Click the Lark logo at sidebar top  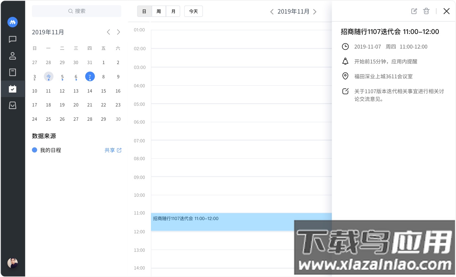tap(13, 22)
